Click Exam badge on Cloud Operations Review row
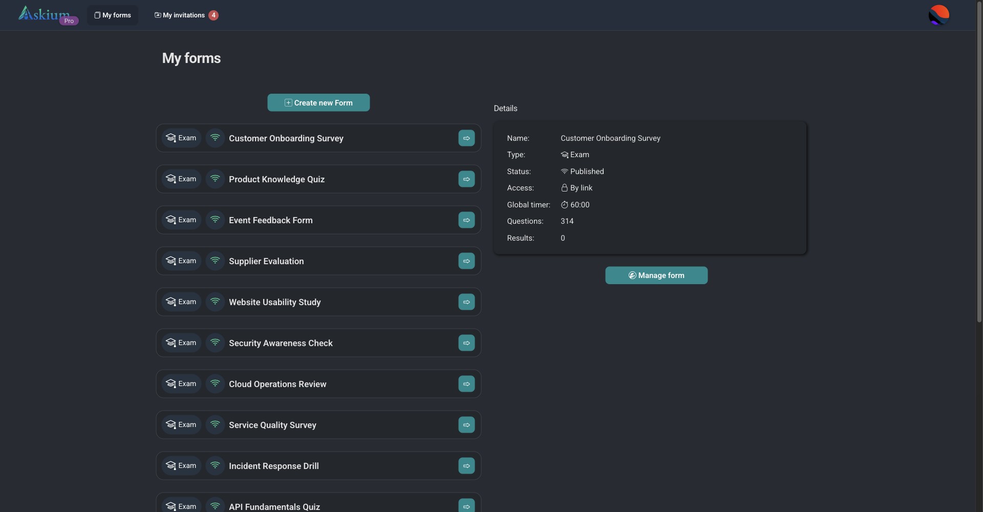This screenshot has width=983, height=512. [x=181, y=383]
